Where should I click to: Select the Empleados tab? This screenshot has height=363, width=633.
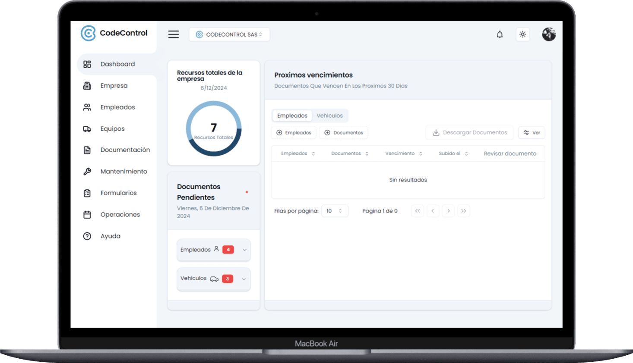point(292,116)
